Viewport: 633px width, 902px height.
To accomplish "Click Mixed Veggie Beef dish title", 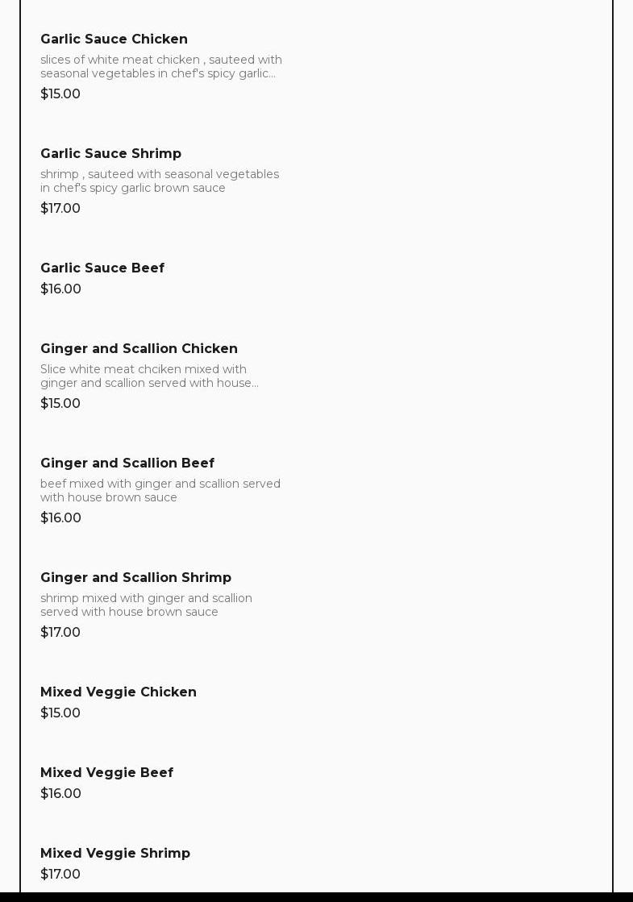I will pos(106,772).
